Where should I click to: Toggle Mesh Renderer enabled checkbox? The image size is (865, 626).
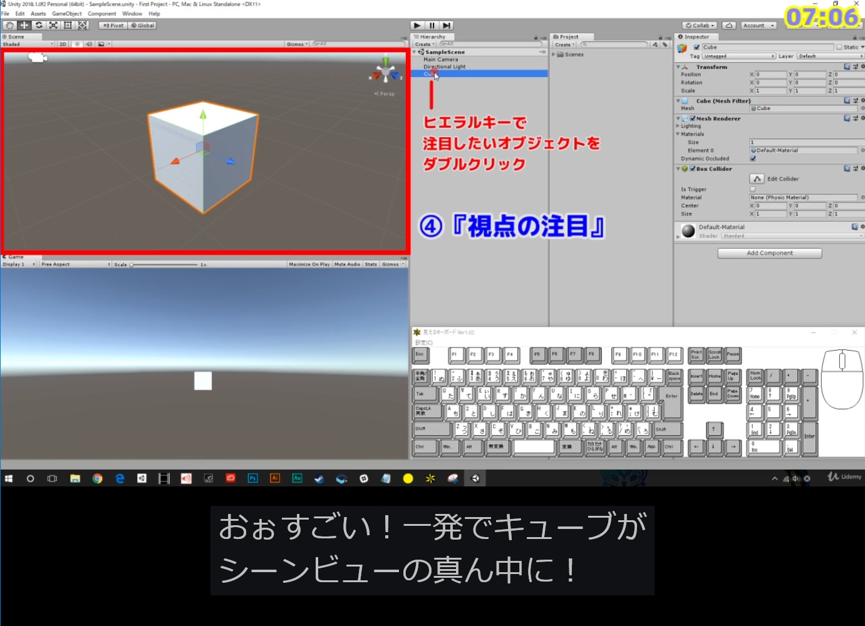coord(693,118)
